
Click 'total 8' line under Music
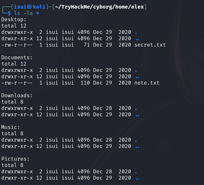[x=12, y=134]
